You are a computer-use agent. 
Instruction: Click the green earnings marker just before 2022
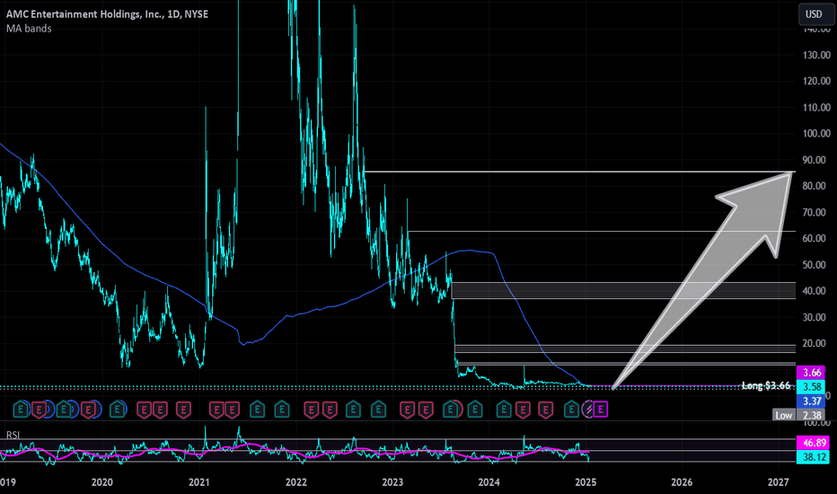282,410
